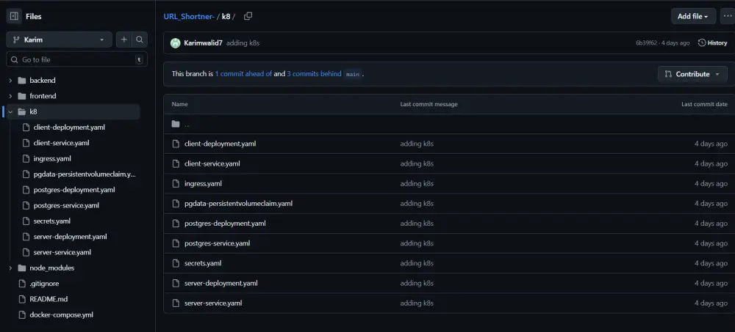Click the Go to file search field
735x332 pixels.
coord(73,59)
